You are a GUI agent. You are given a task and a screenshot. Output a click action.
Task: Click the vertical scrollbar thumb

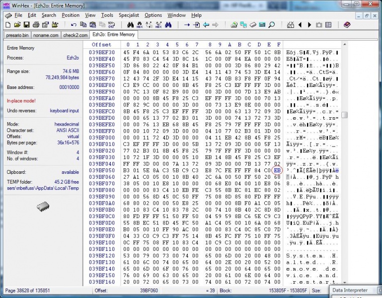[344, 115]
